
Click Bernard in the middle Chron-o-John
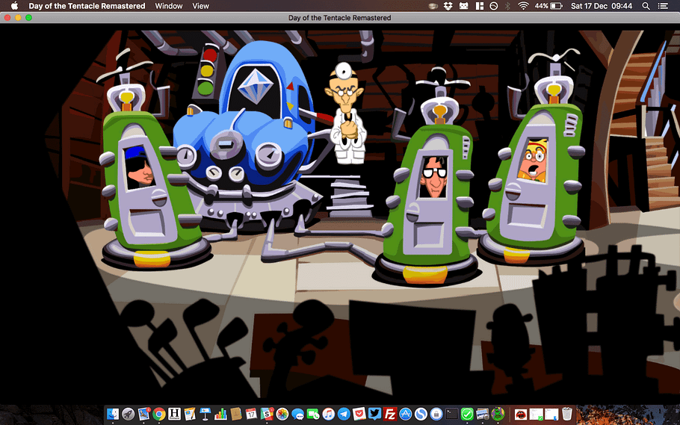(433, 177)
